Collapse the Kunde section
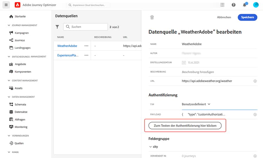Image resolution: width=263 pixels, height=158 pixels. tap(9, 152)
